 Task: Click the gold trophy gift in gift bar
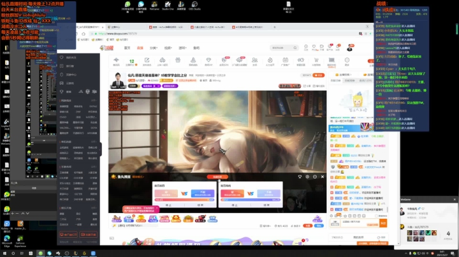[141, 218]
